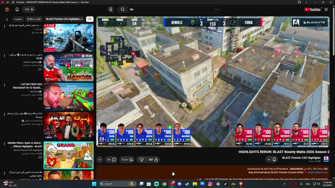Open the maherco gaming channel name

(x=31, y=62)
